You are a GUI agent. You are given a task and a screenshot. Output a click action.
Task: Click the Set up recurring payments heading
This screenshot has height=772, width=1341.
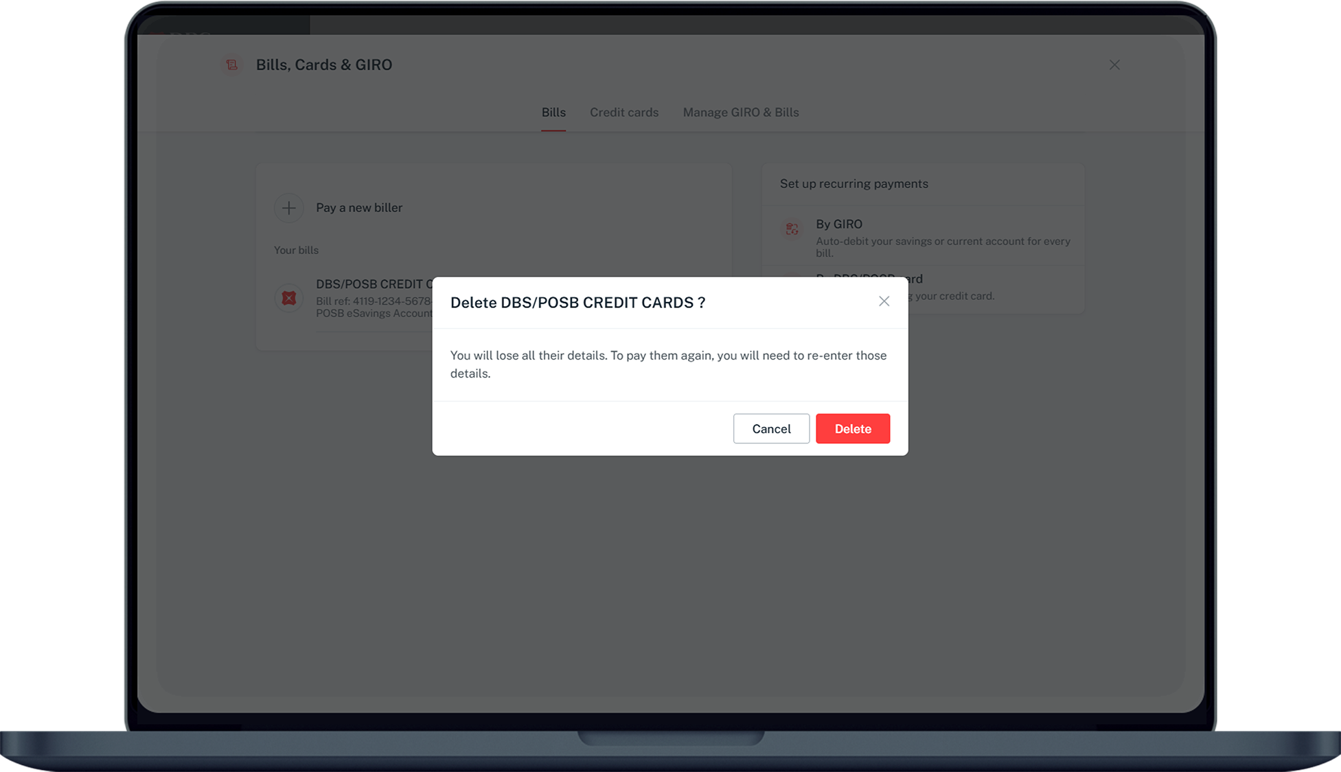click(853, 184)
